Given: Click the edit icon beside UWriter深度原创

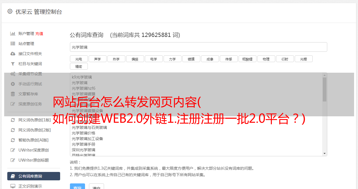Looking at the screenshot, I should coord(13,150).
